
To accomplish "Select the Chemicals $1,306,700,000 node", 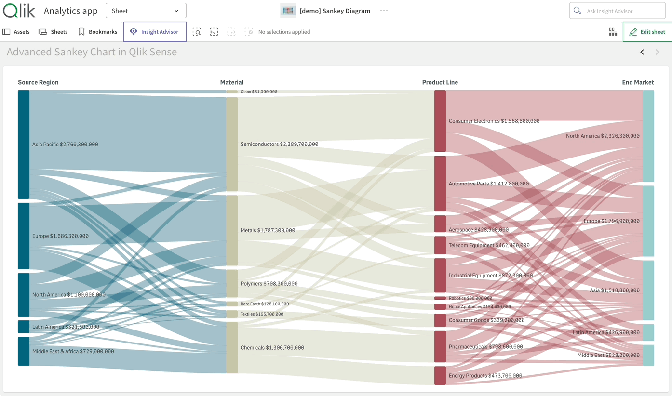I will click(x=232, y=348).
